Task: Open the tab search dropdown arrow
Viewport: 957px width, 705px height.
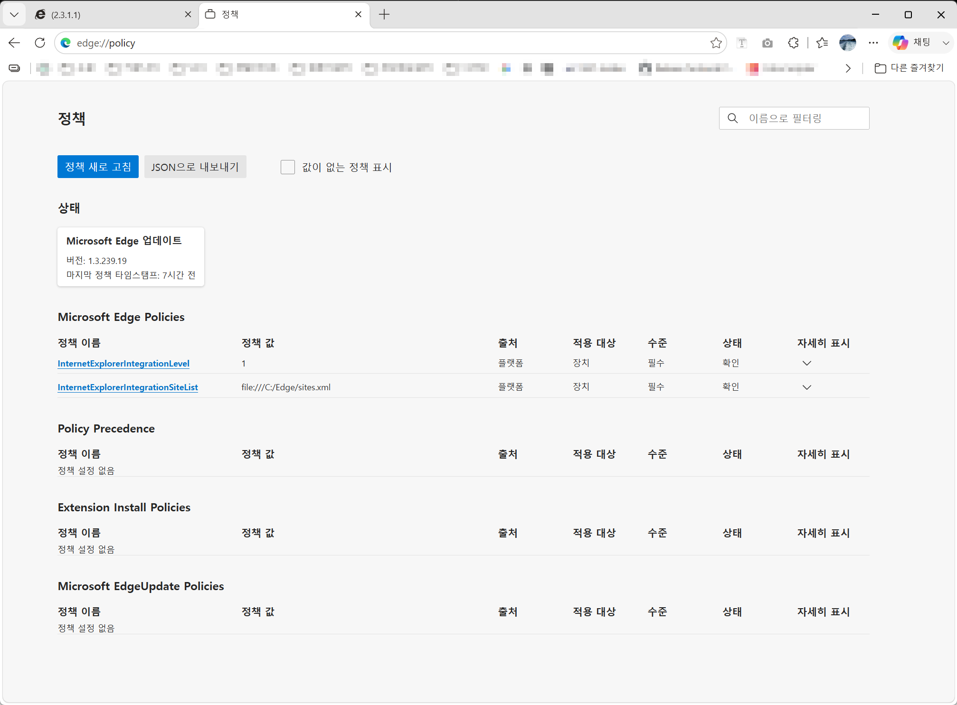Action: pos(14,15)
